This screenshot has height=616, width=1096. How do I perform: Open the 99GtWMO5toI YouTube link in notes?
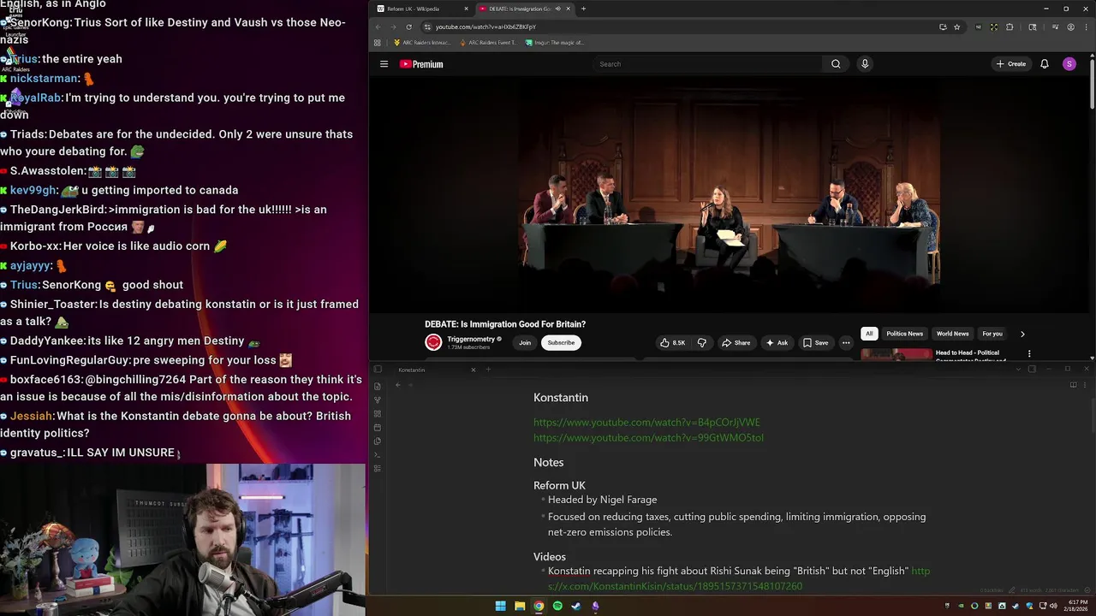click(x=648, y=438)
